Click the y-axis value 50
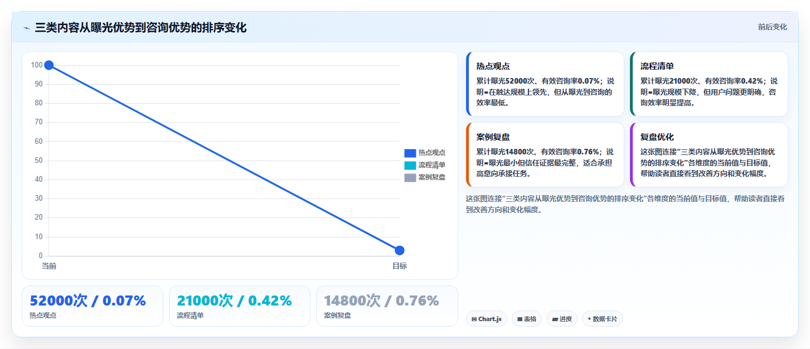 pyautogui.click(x=39, y=161)
